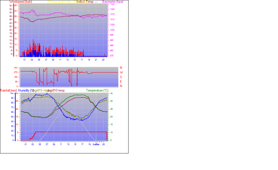Click the yellow "24 hour graph day" title
278x170 pixels.
pos(59,2)
